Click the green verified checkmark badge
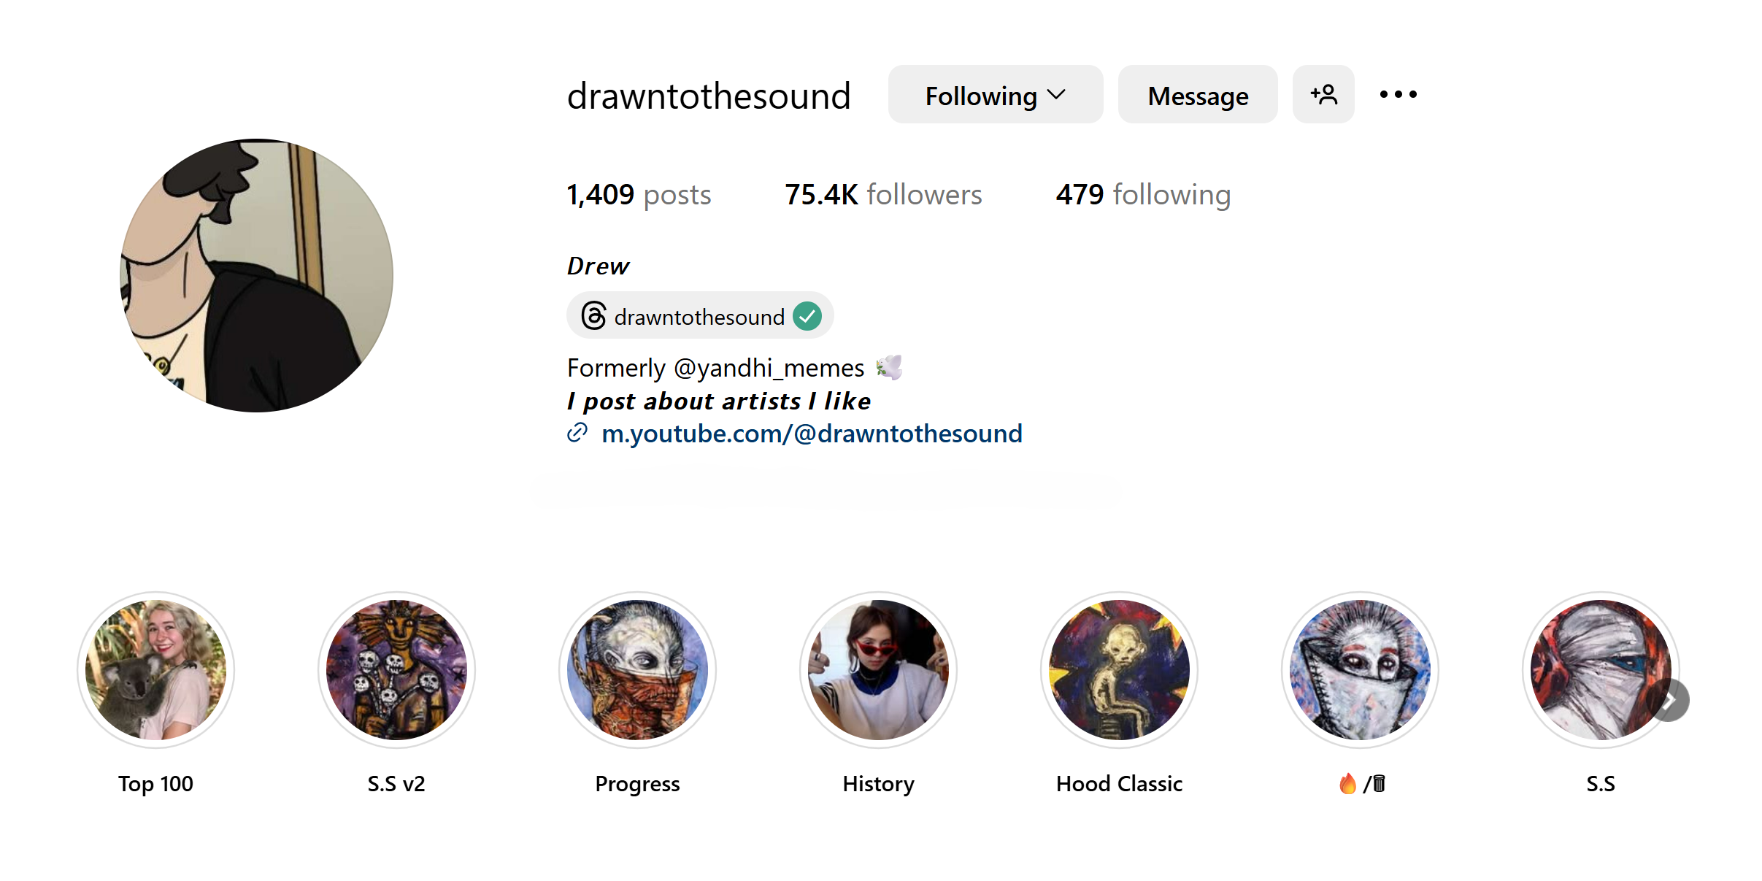 coord(807,316)
